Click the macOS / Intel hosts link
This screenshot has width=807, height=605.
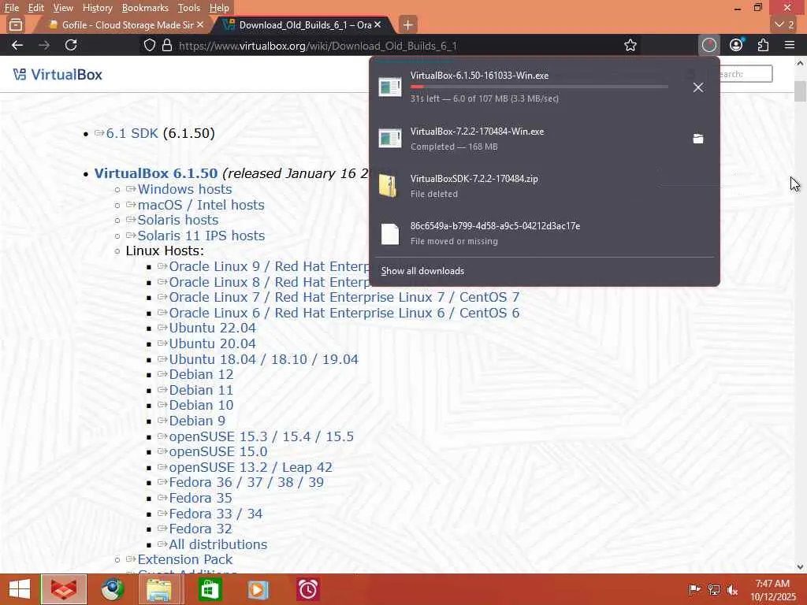pyautogui.click(x=201, y=205)
